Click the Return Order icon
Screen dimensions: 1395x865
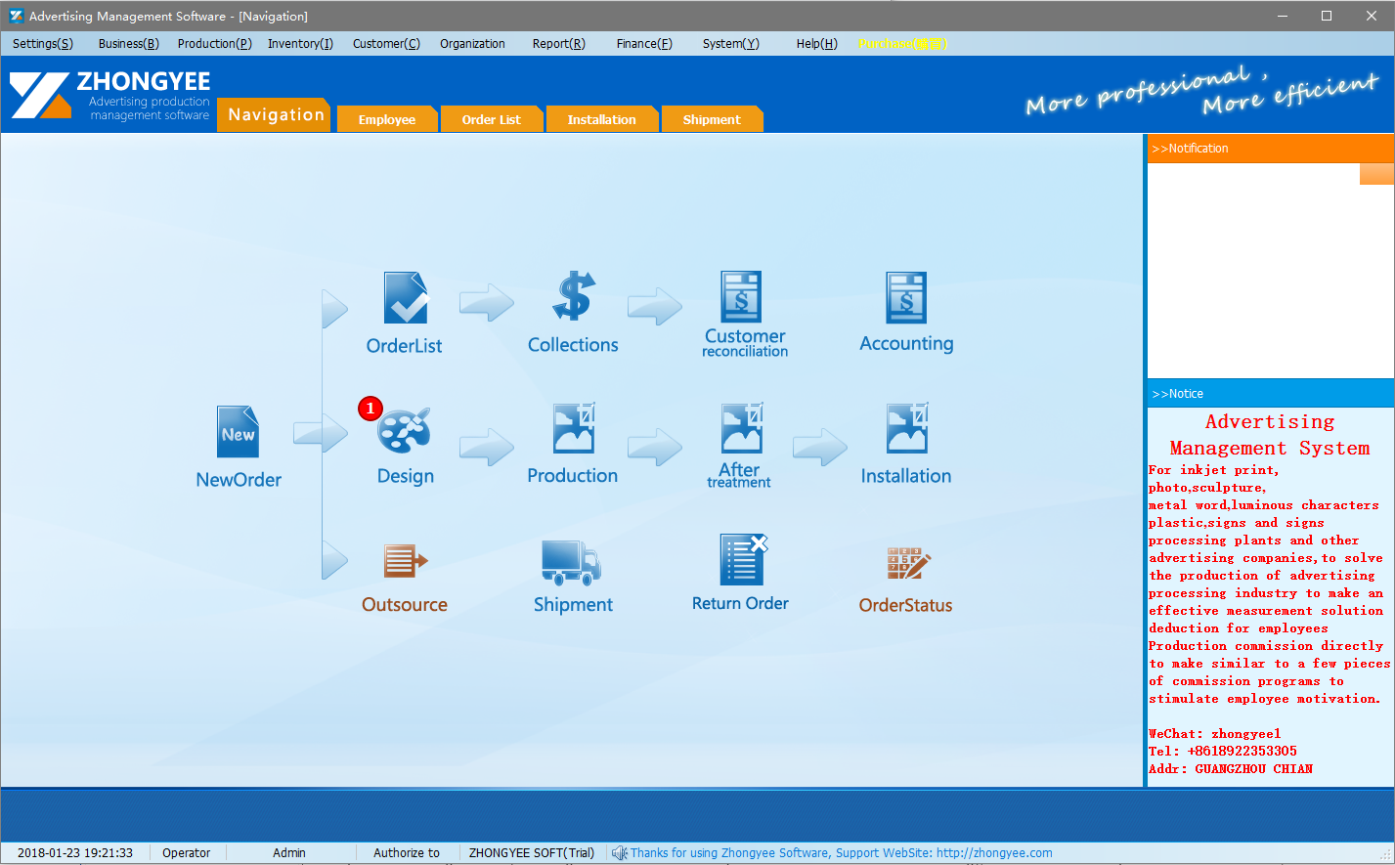click(x=740, y=561)
